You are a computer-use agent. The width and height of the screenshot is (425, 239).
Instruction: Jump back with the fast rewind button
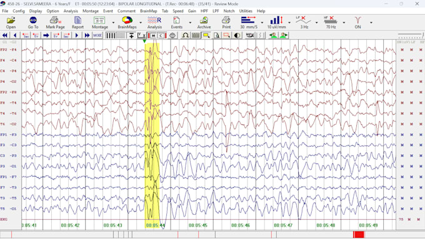click(5, 36)
